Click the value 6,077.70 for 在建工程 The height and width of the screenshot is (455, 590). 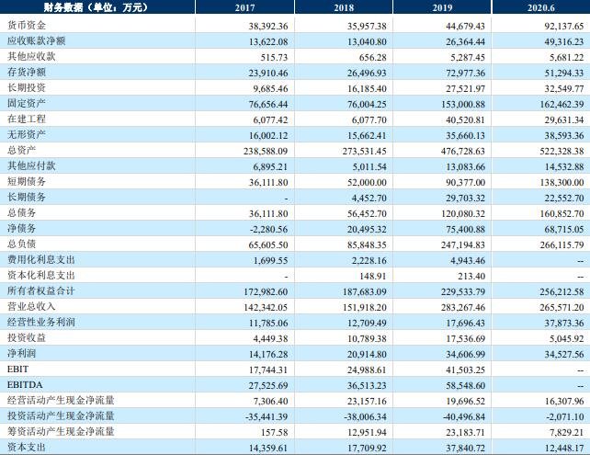[x=369, y=120]
